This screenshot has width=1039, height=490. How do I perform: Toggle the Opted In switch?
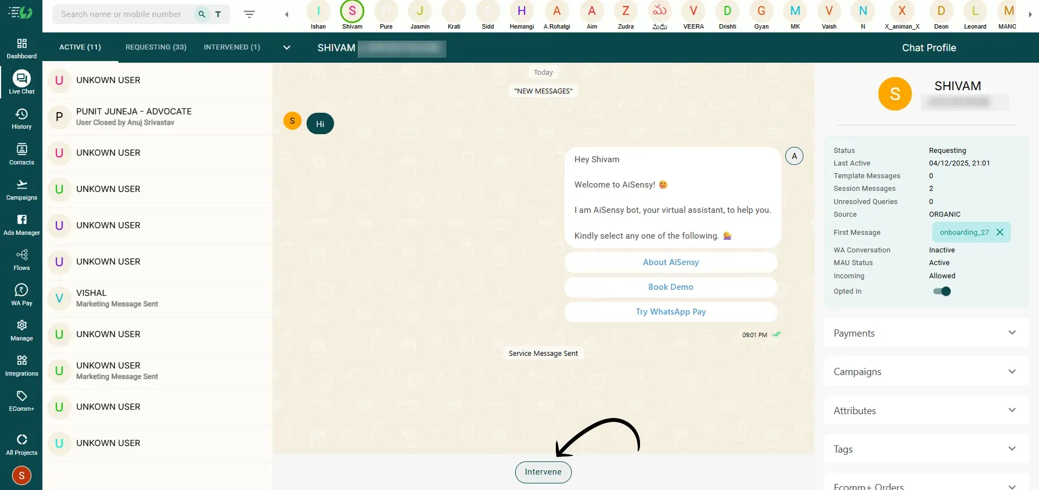click(942, 291)
